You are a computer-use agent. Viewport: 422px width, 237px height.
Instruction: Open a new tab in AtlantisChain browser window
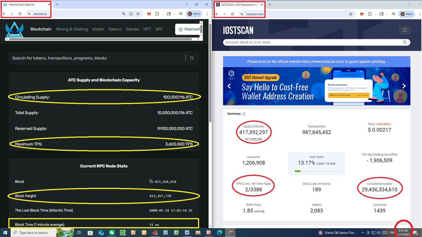[57, 5]
